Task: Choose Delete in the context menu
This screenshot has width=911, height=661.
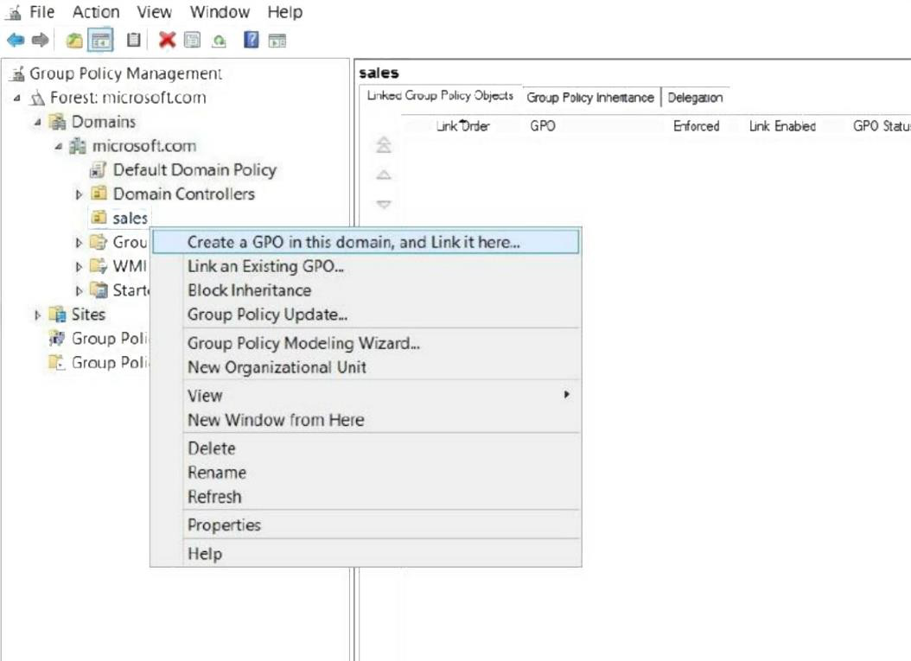Action: (x=366, y=448)
